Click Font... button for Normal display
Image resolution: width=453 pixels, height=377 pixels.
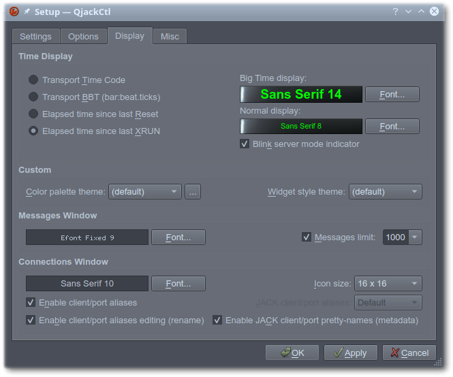[392, 127]
